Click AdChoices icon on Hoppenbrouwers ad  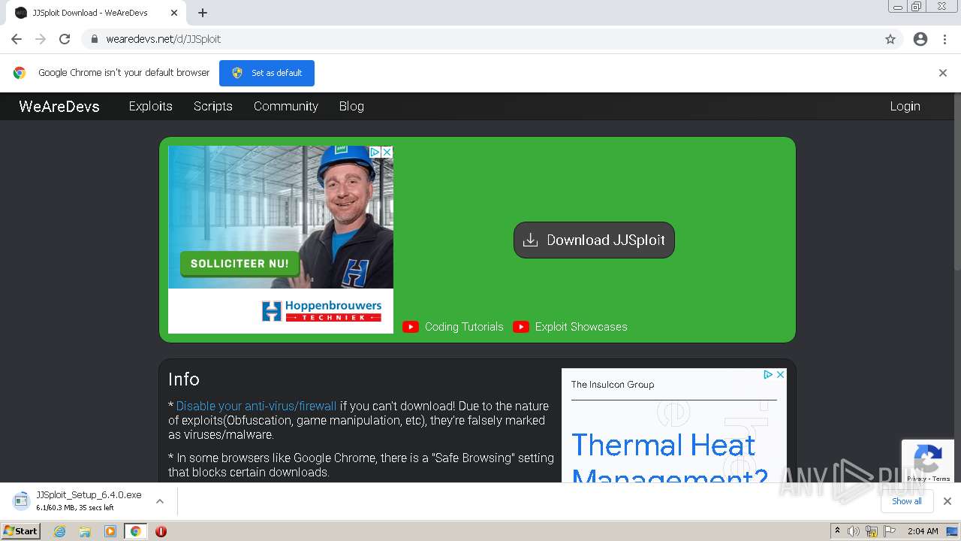point(375,152)
